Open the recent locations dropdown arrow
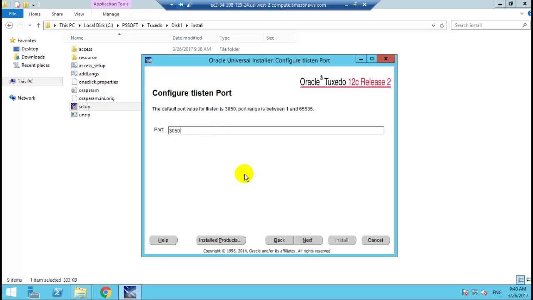 pos(30,25)
